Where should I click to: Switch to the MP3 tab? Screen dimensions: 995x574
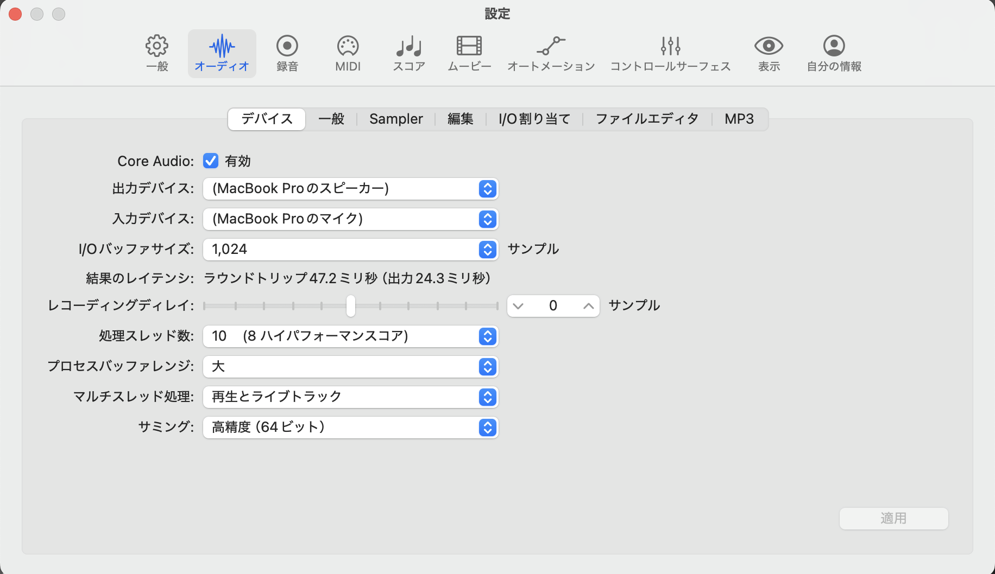[x=739, y=119]
